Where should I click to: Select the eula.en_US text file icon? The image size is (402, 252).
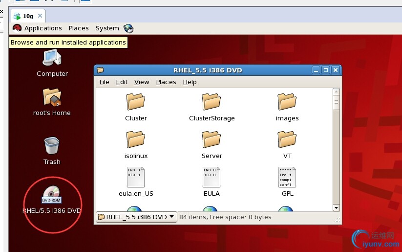click(x=136, y=177)
